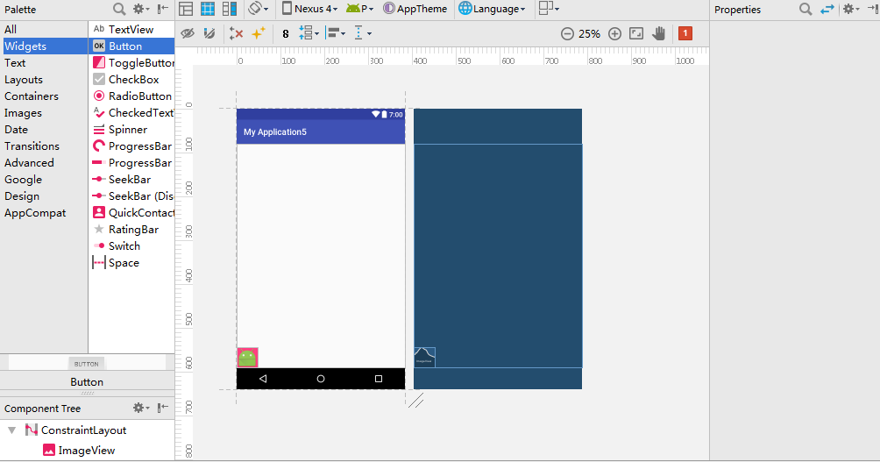Show Design and Blueprint side by side
This screenshot has height=462, width=880.
230,9
